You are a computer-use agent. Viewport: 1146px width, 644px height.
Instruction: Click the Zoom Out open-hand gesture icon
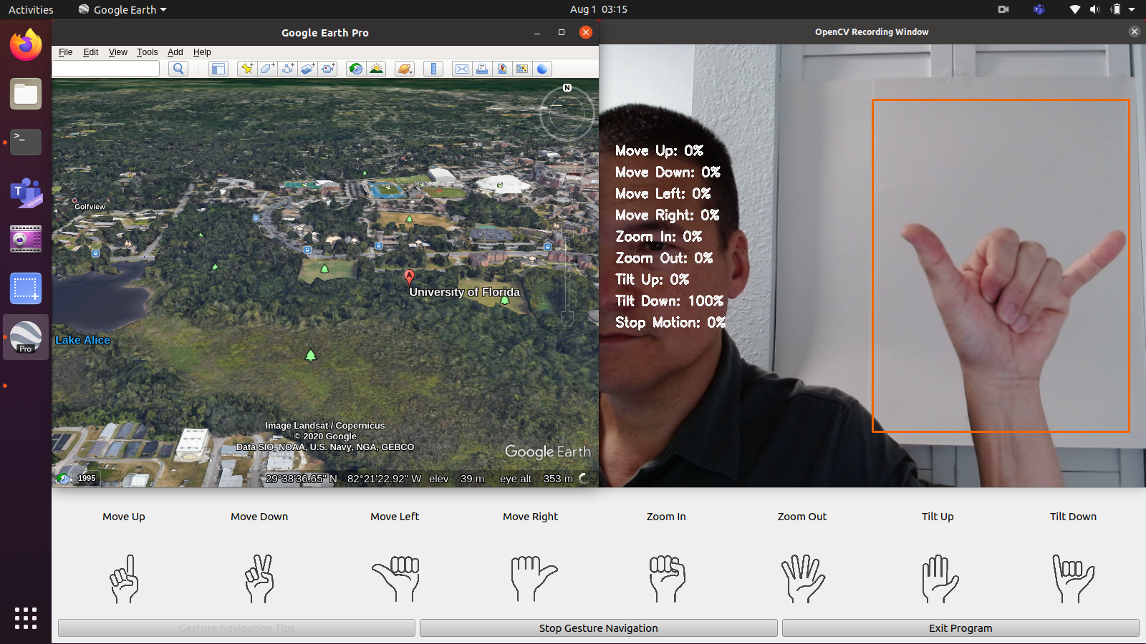803,578
